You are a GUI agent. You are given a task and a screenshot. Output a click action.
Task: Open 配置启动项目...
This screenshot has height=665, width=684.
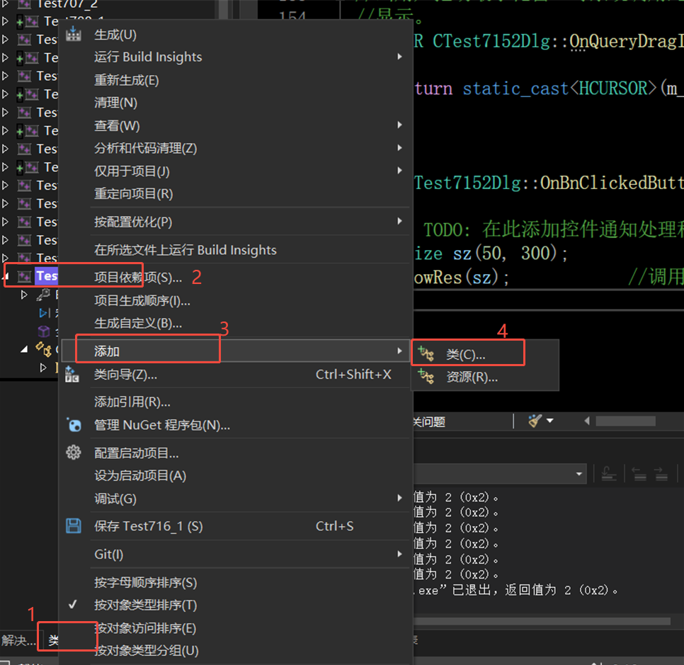click(x=136, y=453)
